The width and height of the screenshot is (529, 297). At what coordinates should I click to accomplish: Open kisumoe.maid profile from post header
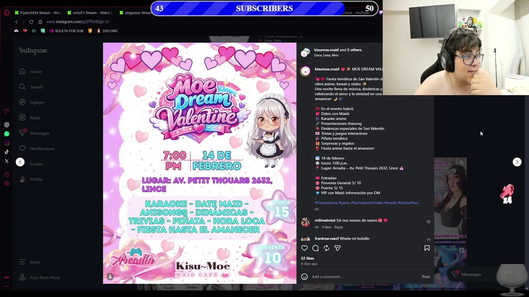(x=326, y=50)
